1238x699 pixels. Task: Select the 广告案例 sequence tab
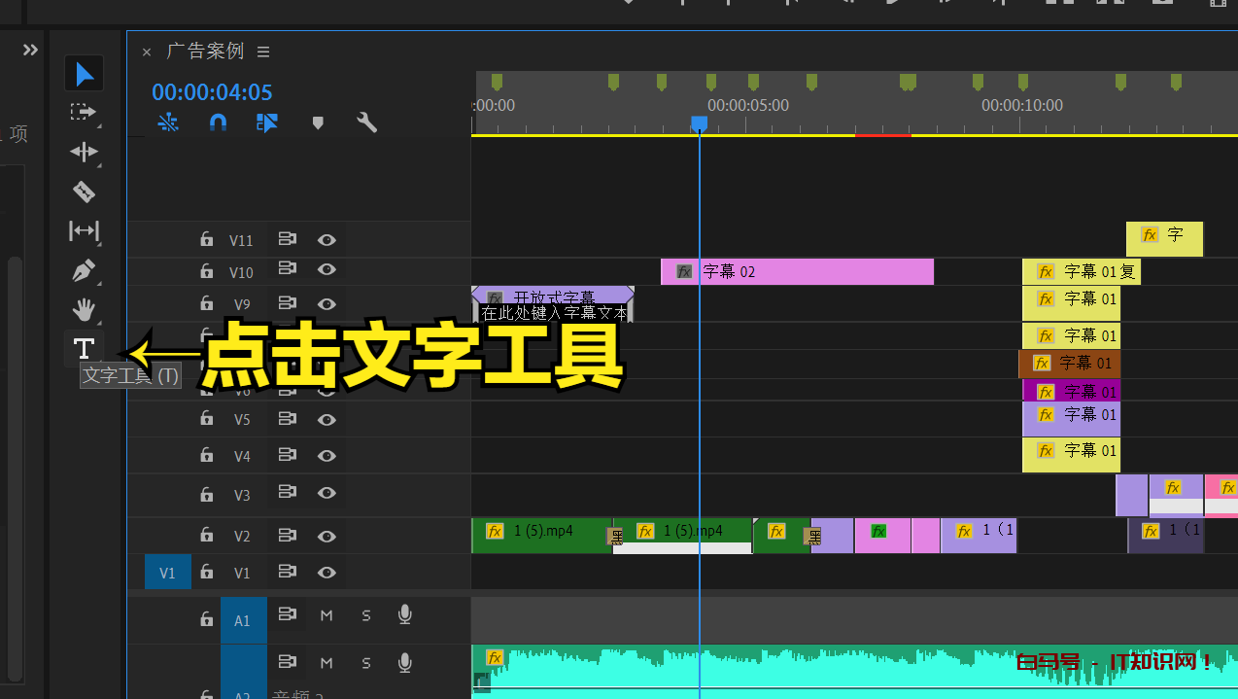point(204,52)
